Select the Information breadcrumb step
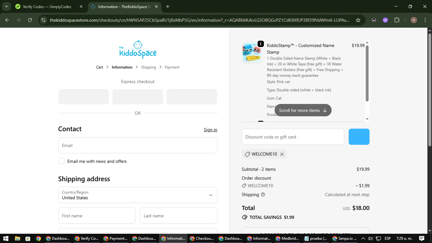Screen dimensions: 432x243 click(122, 67)
